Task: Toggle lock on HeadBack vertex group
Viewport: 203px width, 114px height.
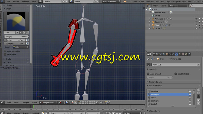Action: [x=190, y=91]
